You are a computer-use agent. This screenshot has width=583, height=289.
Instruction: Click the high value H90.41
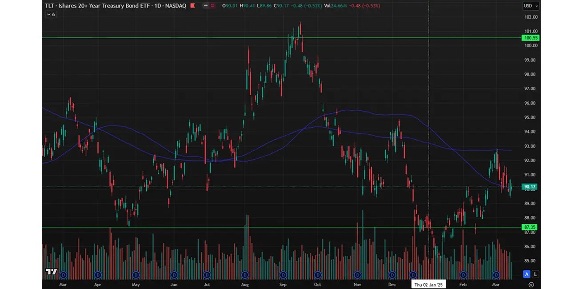pos(248,6)
